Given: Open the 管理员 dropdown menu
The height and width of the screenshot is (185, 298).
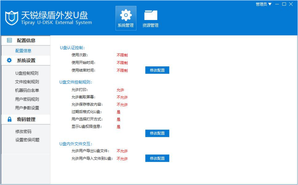Looking at the screenshot, I should point(264,4).
